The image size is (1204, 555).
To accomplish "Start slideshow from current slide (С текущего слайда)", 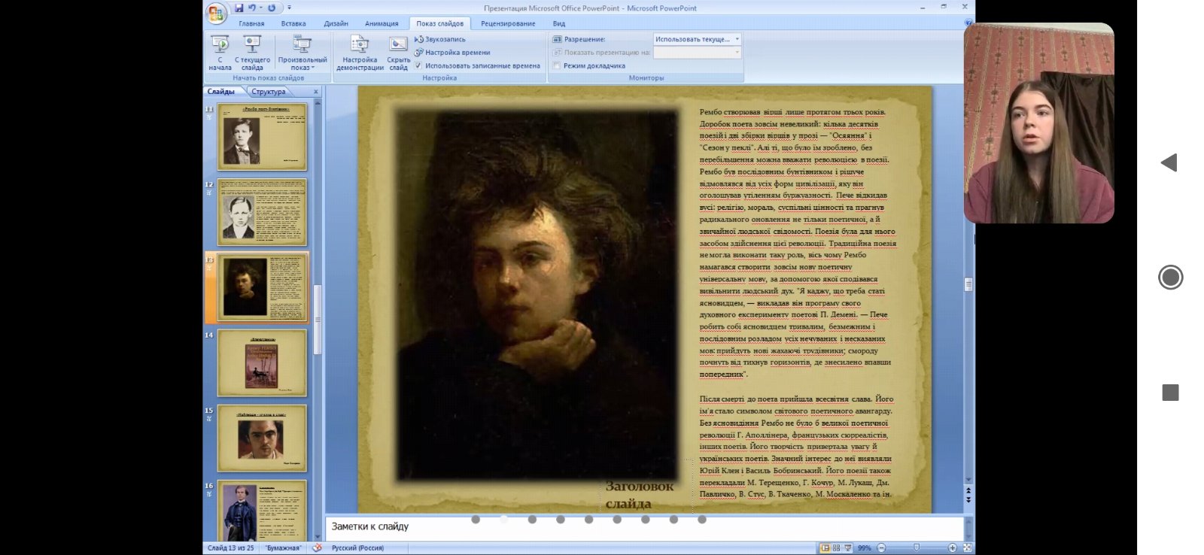I will (252, 53).
